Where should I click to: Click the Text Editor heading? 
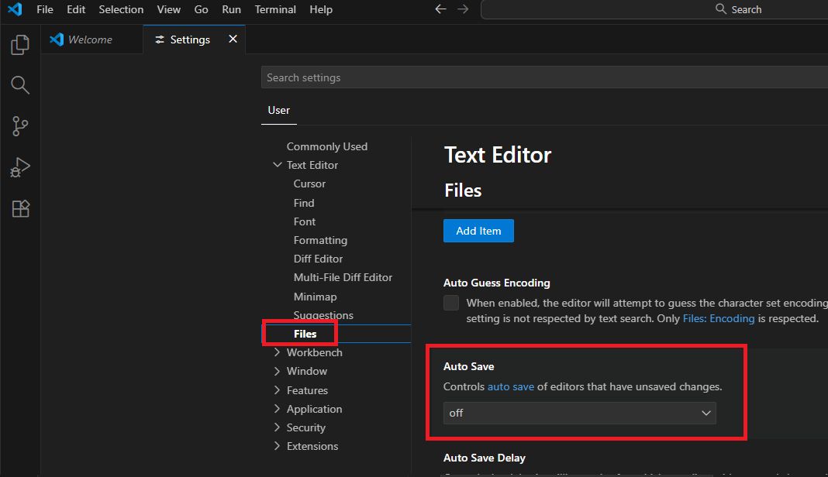click(498, 155)
